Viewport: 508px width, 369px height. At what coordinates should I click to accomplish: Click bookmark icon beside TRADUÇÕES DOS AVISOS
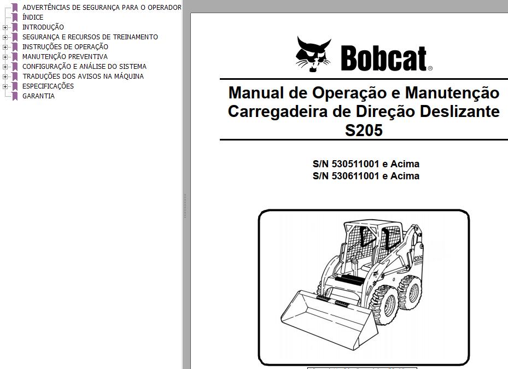[15, 77]
